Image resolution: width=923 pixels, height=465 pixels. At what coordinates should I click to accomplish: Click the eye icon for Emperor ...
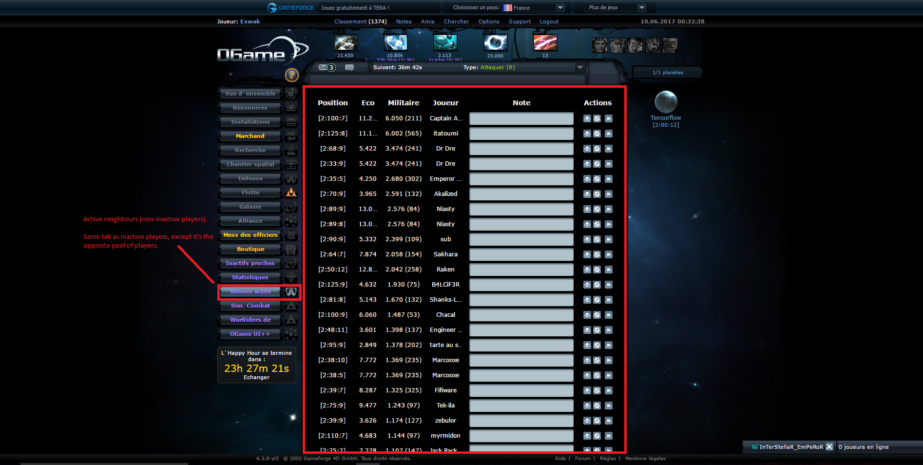click(x=587, y=179)
